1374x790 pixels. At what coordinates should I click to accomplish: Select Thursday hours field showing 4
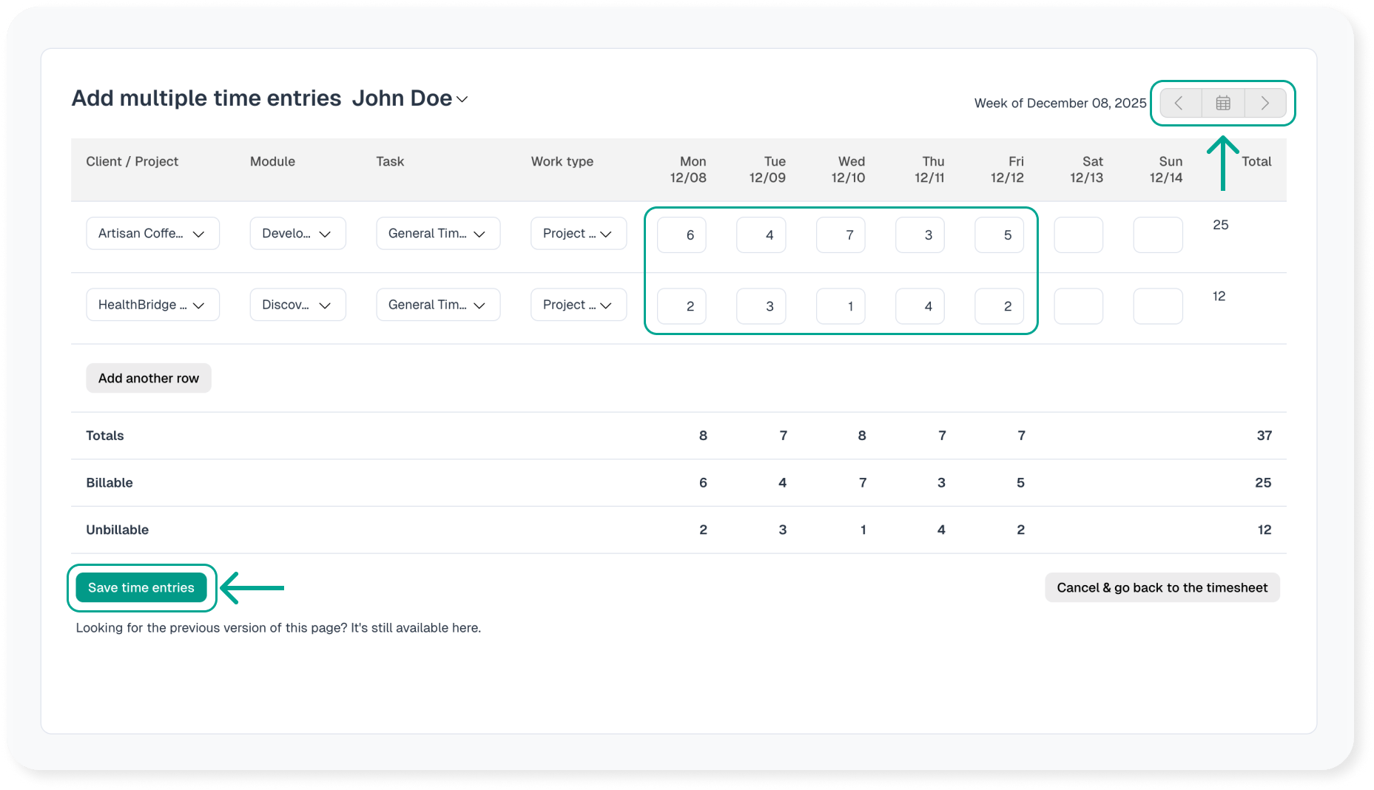(x=920, y=306)
